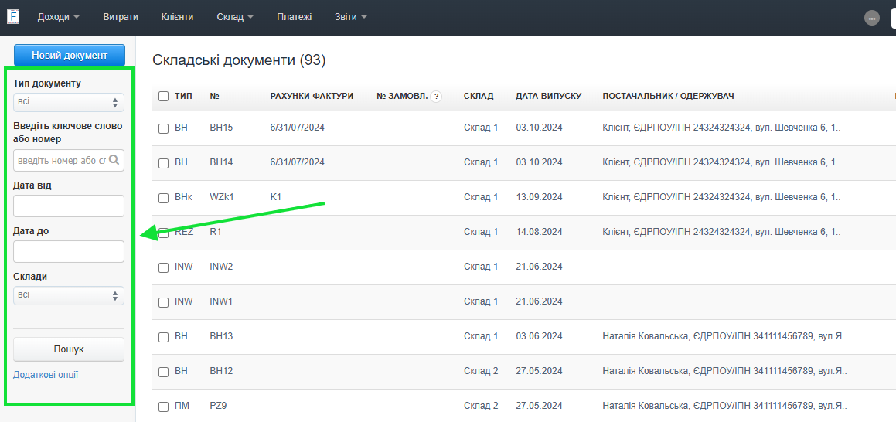Click the Дата від input field
The height and width of the screenshot is (422, 896).
pyautogui.click(x=69, y=206)
